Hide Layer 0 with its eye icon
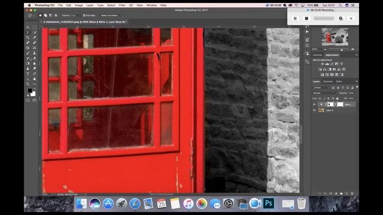 pos(314,110)
